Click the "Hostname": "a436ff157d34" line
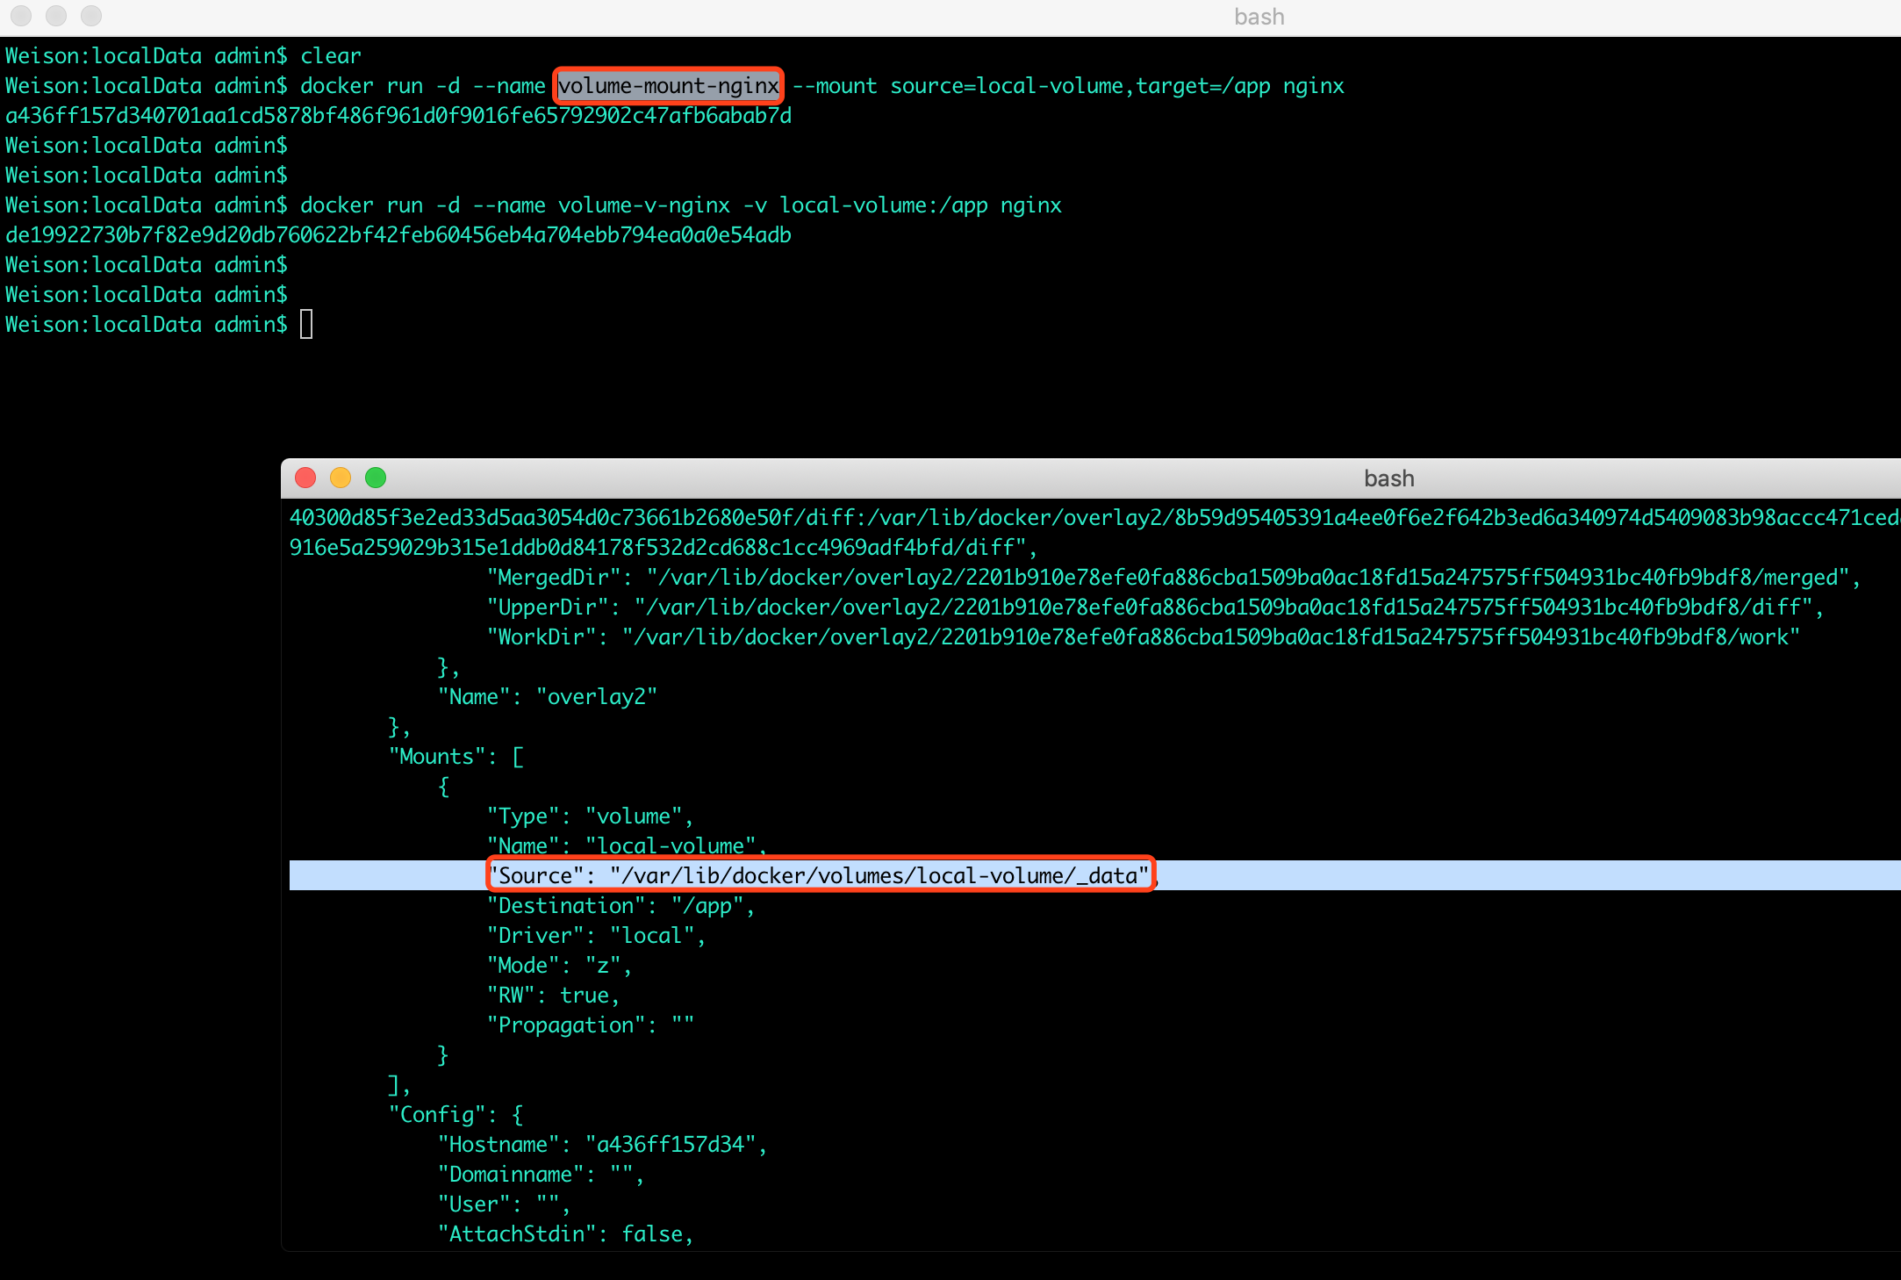Viewport: 1901px width, 1280px height. click(x=602, y=1145)
